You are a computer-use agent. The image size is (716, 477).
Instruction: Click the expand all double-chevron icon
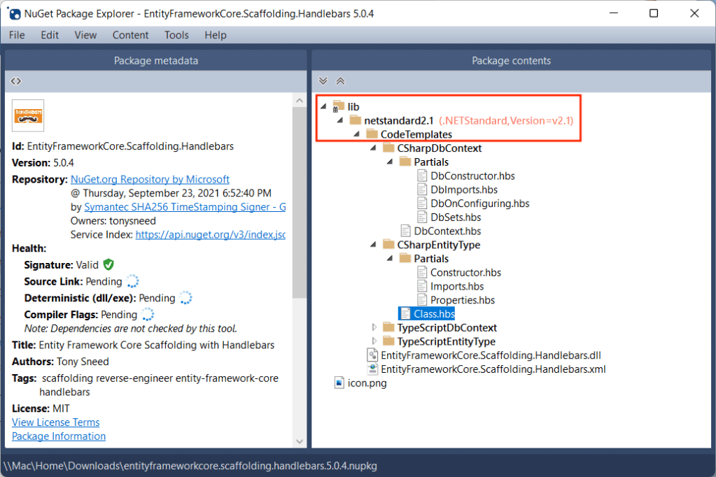click(323, 81)
